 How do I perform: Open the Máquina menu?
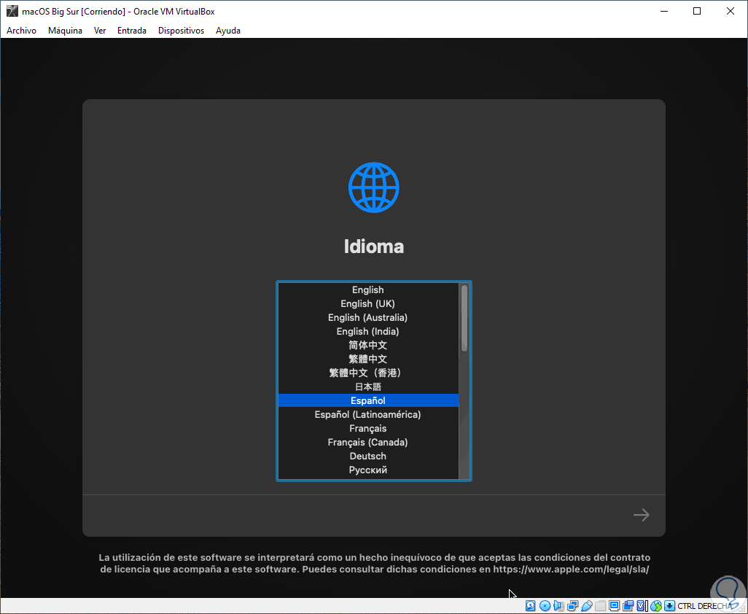pyautogui.click(x=65, y=31)
